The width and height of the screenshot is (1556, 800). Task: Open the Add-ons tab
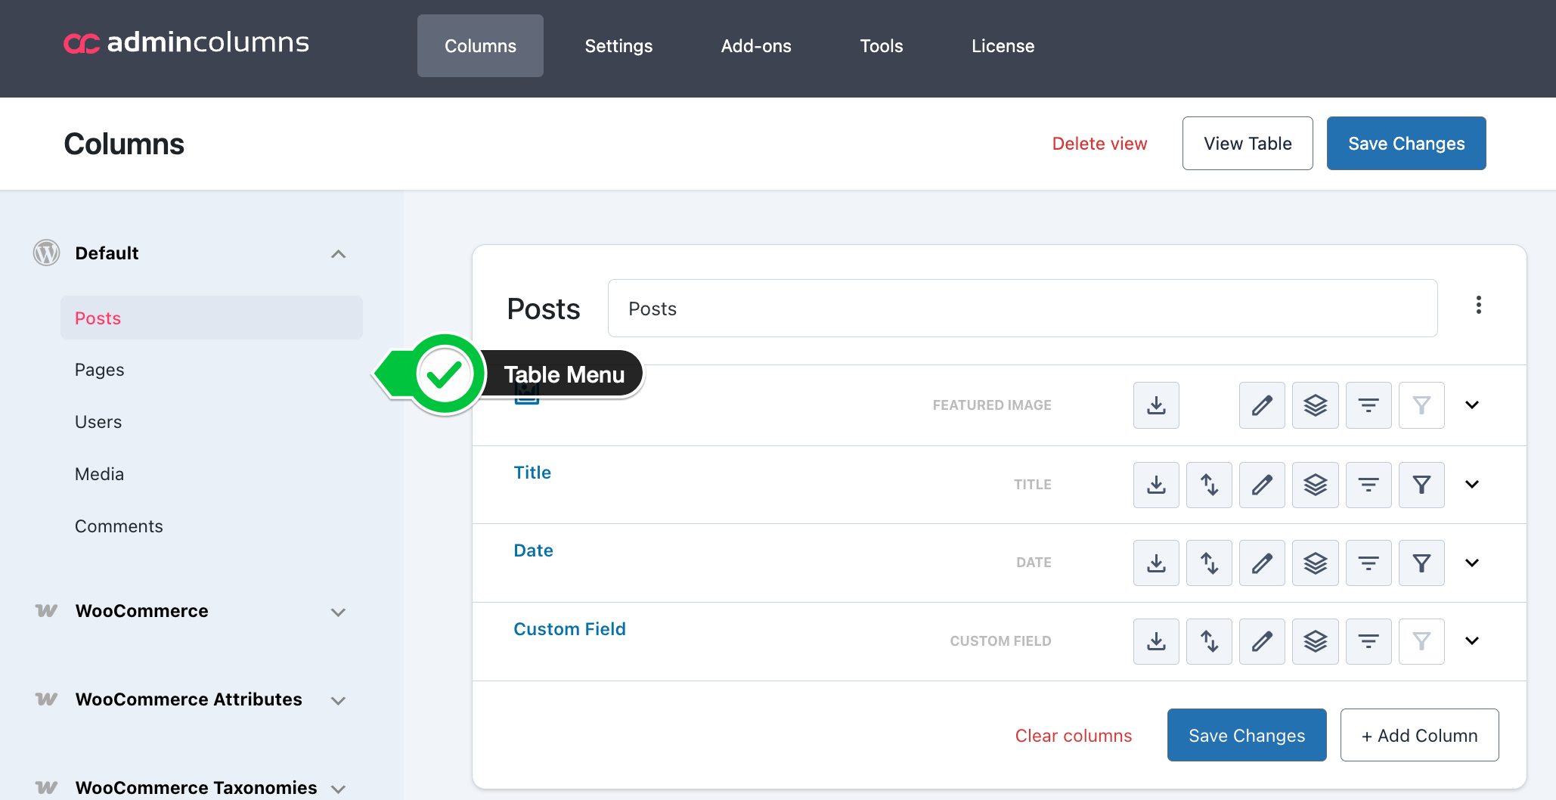point(756,46)
